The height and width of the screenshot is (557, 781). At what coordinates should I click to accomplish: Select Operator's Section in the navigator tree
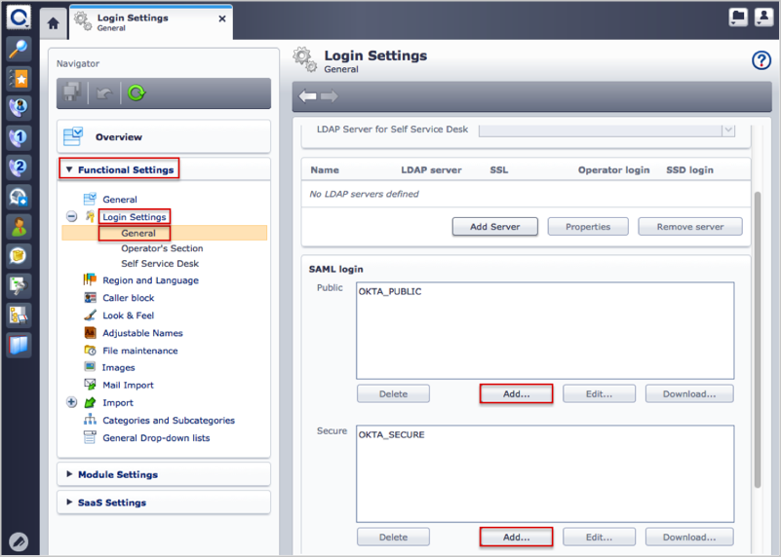pyautogui.click(x=162, y=248)
